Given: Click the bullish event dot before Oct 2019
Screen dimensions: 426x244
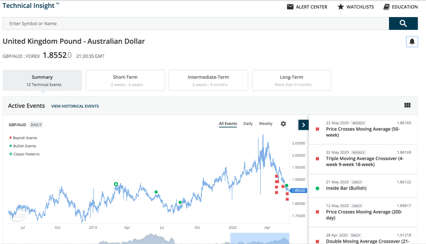Looking at the screenshot, I should click(x=180, y=202).
